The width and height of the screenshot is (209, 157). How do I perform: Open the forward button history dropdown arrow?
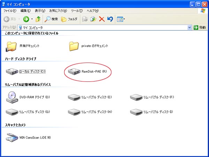32,19
